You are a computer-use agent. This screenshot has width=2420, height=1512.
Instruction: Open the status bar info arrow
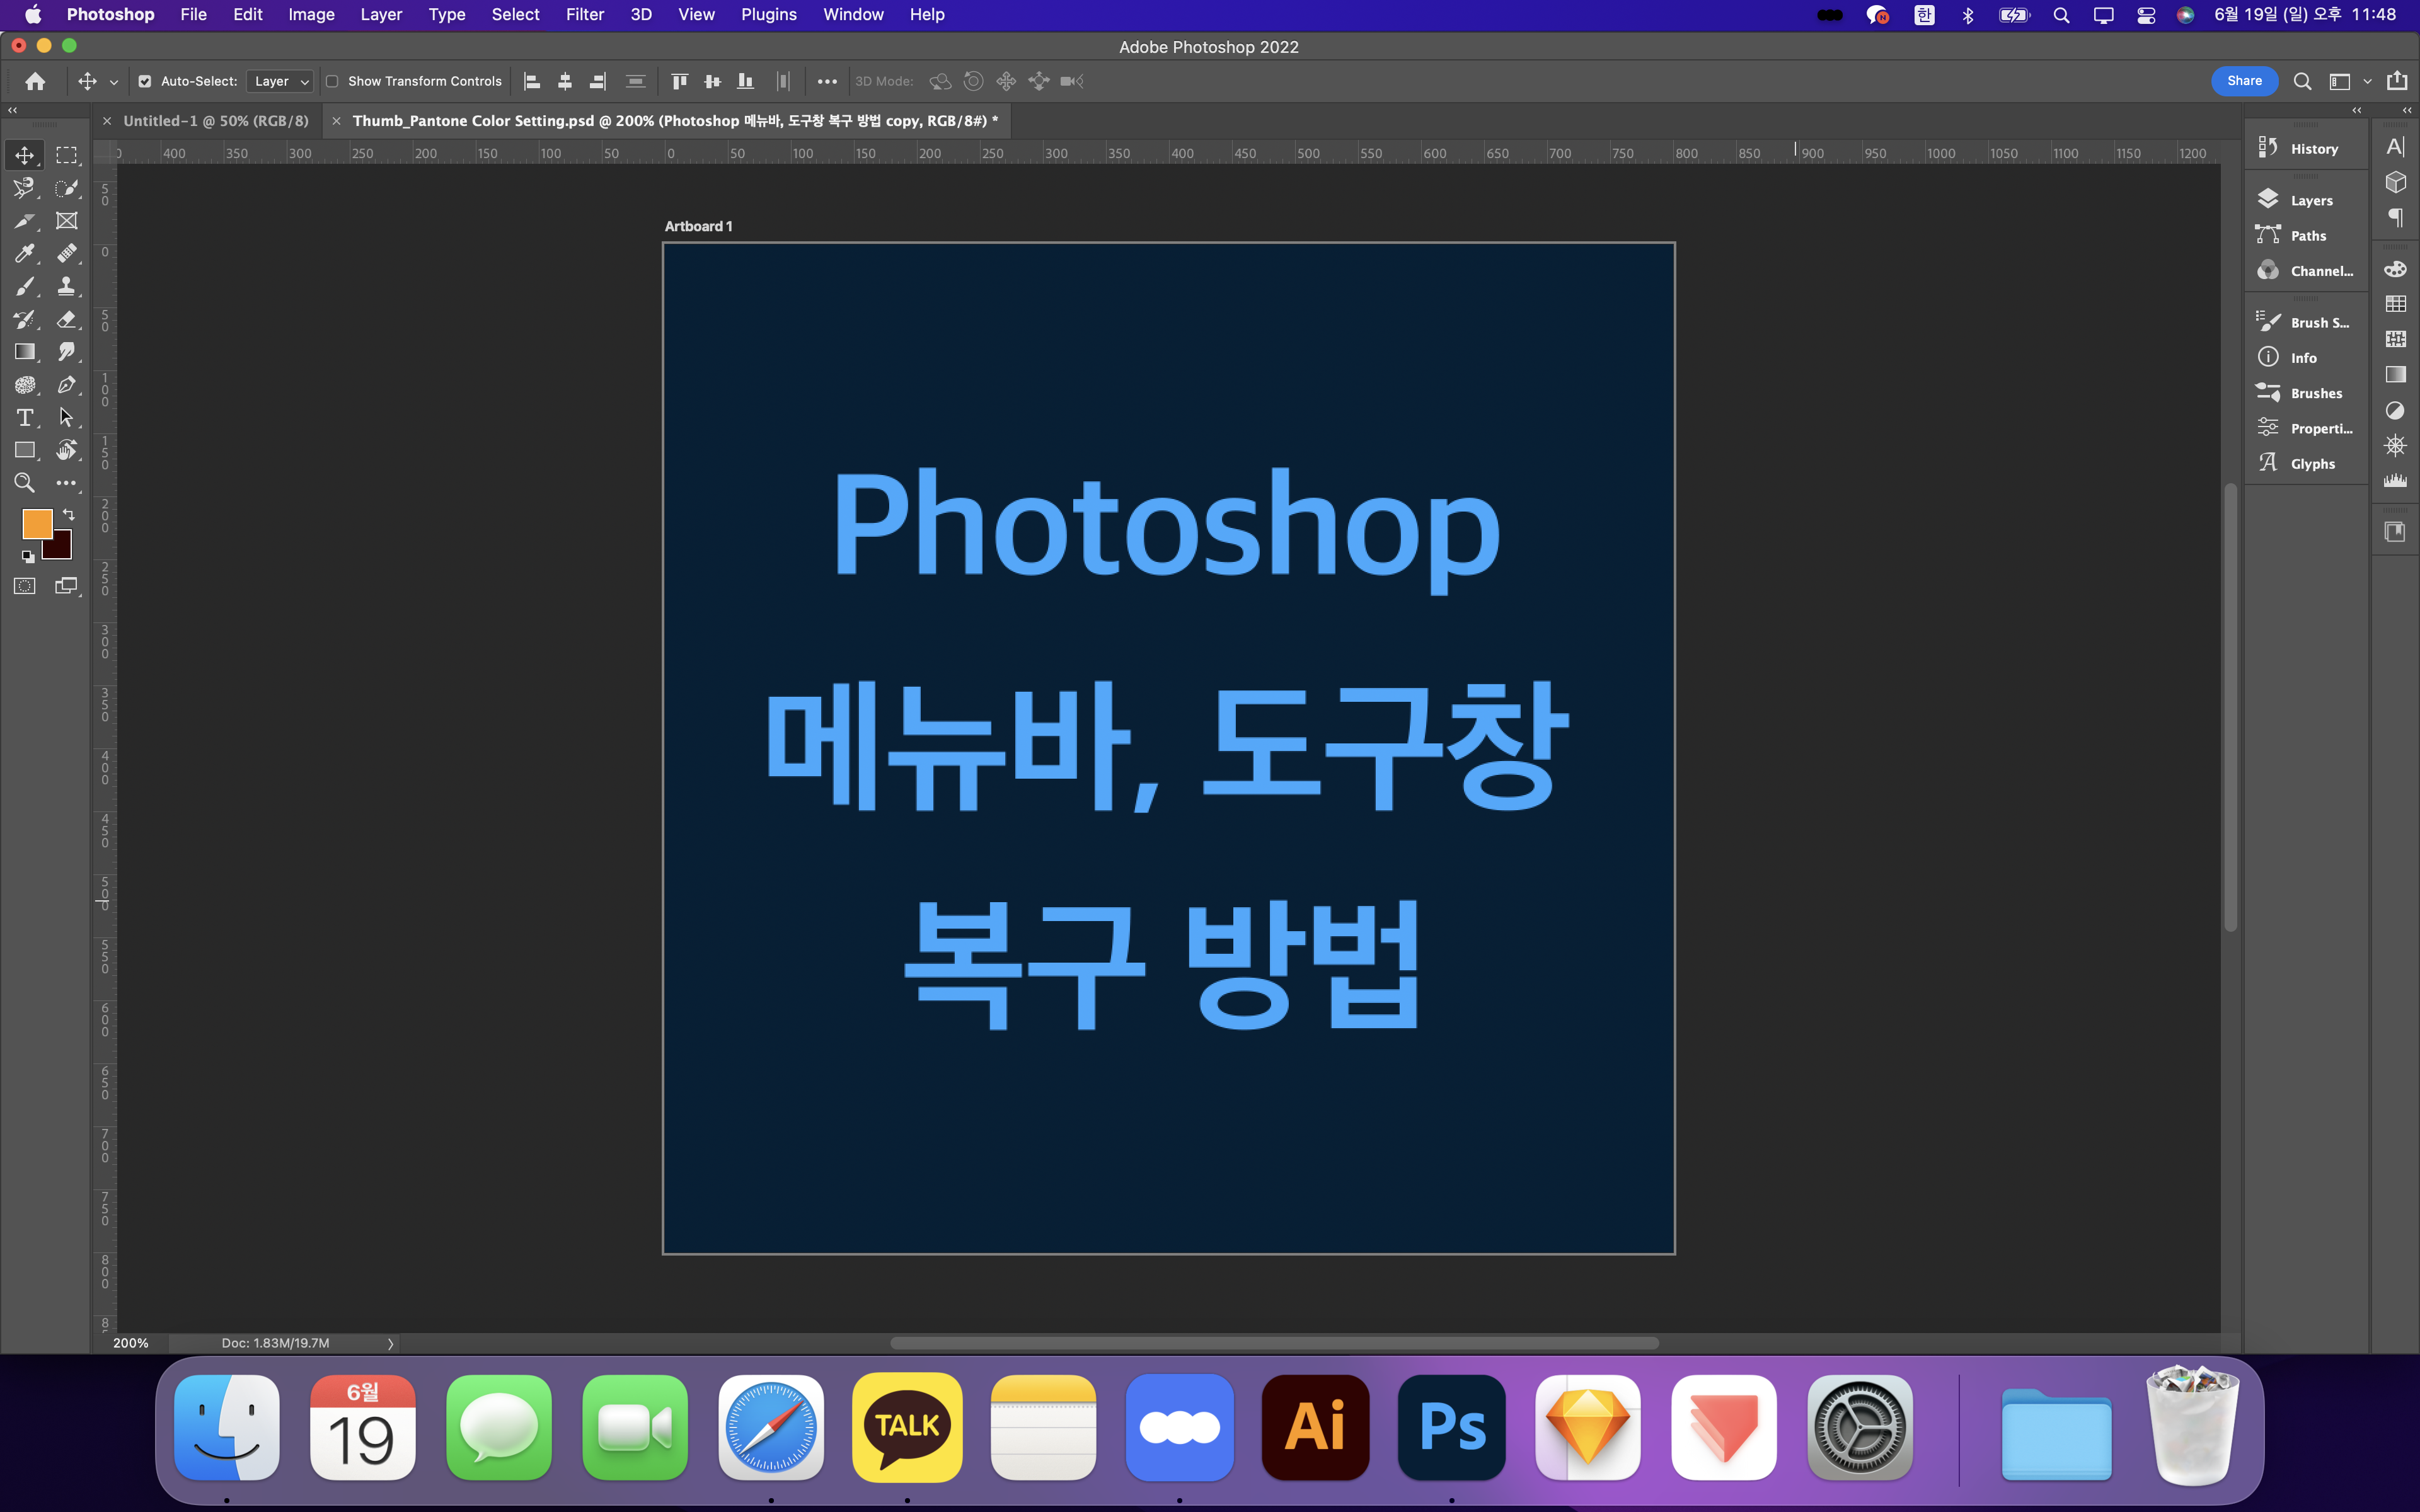(391, 1343)
